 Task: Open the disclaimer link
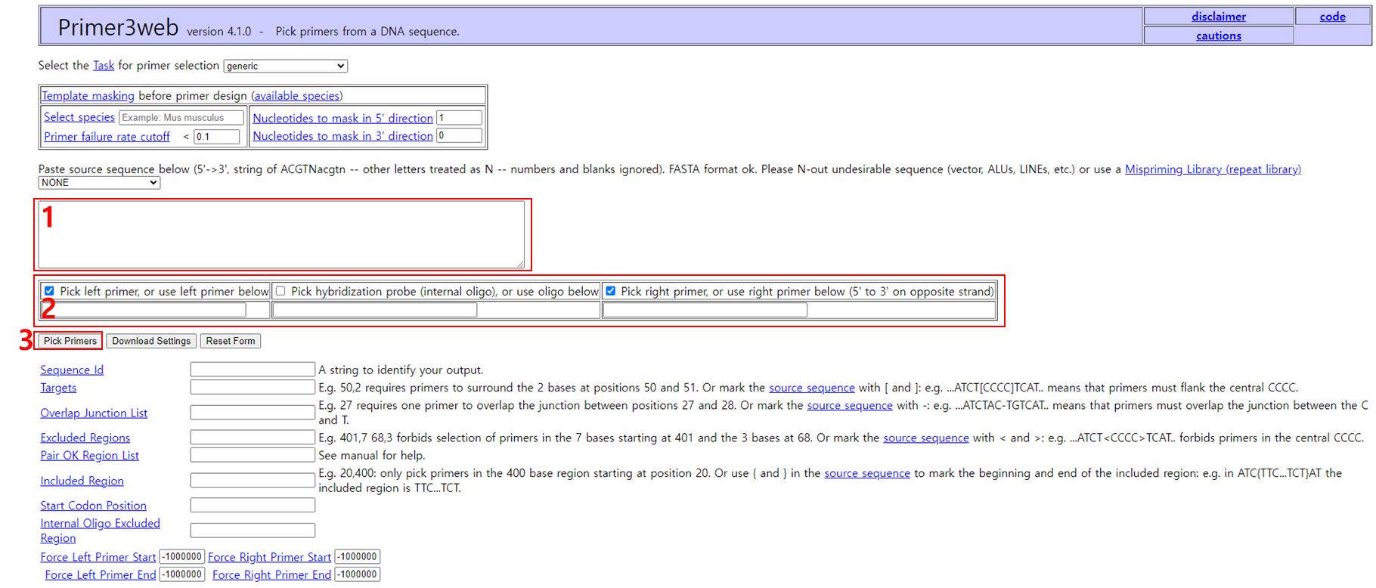pos(1219,17)
